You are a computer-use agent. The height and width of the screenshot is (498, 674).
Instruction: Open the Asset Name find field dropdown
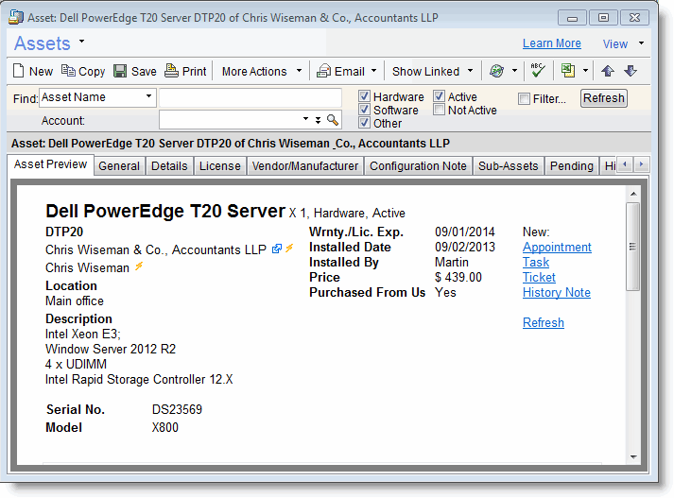pyautogui.click(x=149, y=97)
